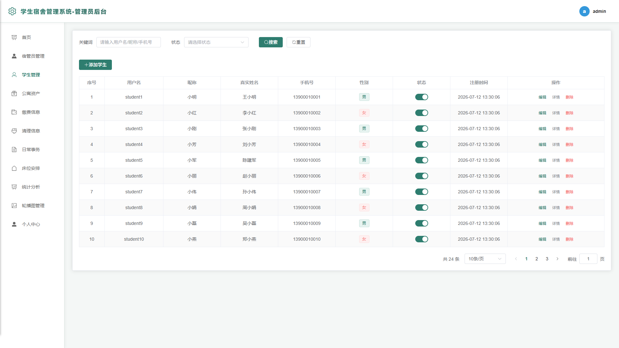Click the 日常事务 sidebar icon
The width and height of the screenshot is (619, 348).
coord(14,150)
